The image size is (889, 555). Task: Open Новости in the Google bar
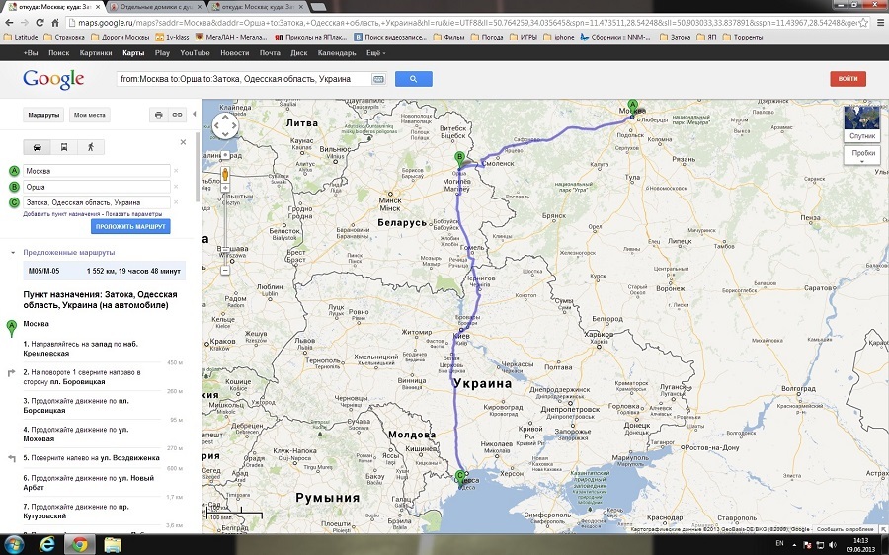pyautogui.click(x=235, y=52)
